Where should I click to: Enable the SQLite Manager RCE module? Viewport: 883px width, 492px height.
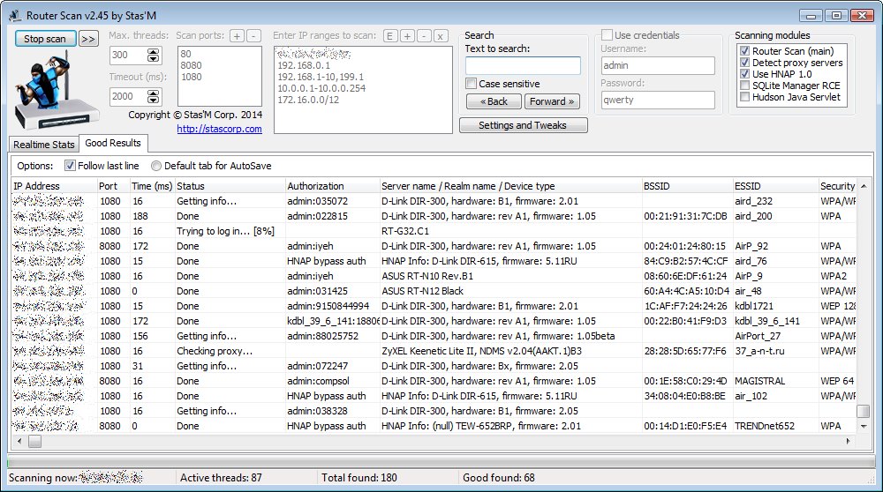coord(744,86)
